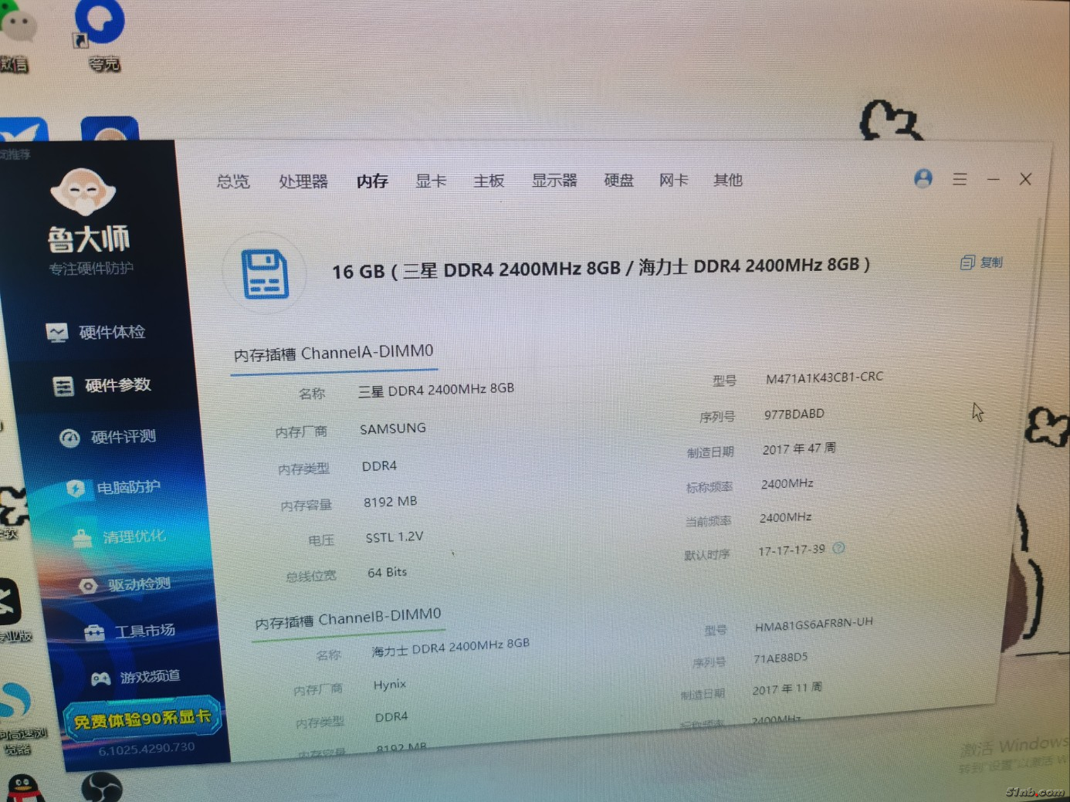The width and height of the screenshot is (1070, 802).
Task: Select the 内存 memory tab
Action: (x=372, y=181)
